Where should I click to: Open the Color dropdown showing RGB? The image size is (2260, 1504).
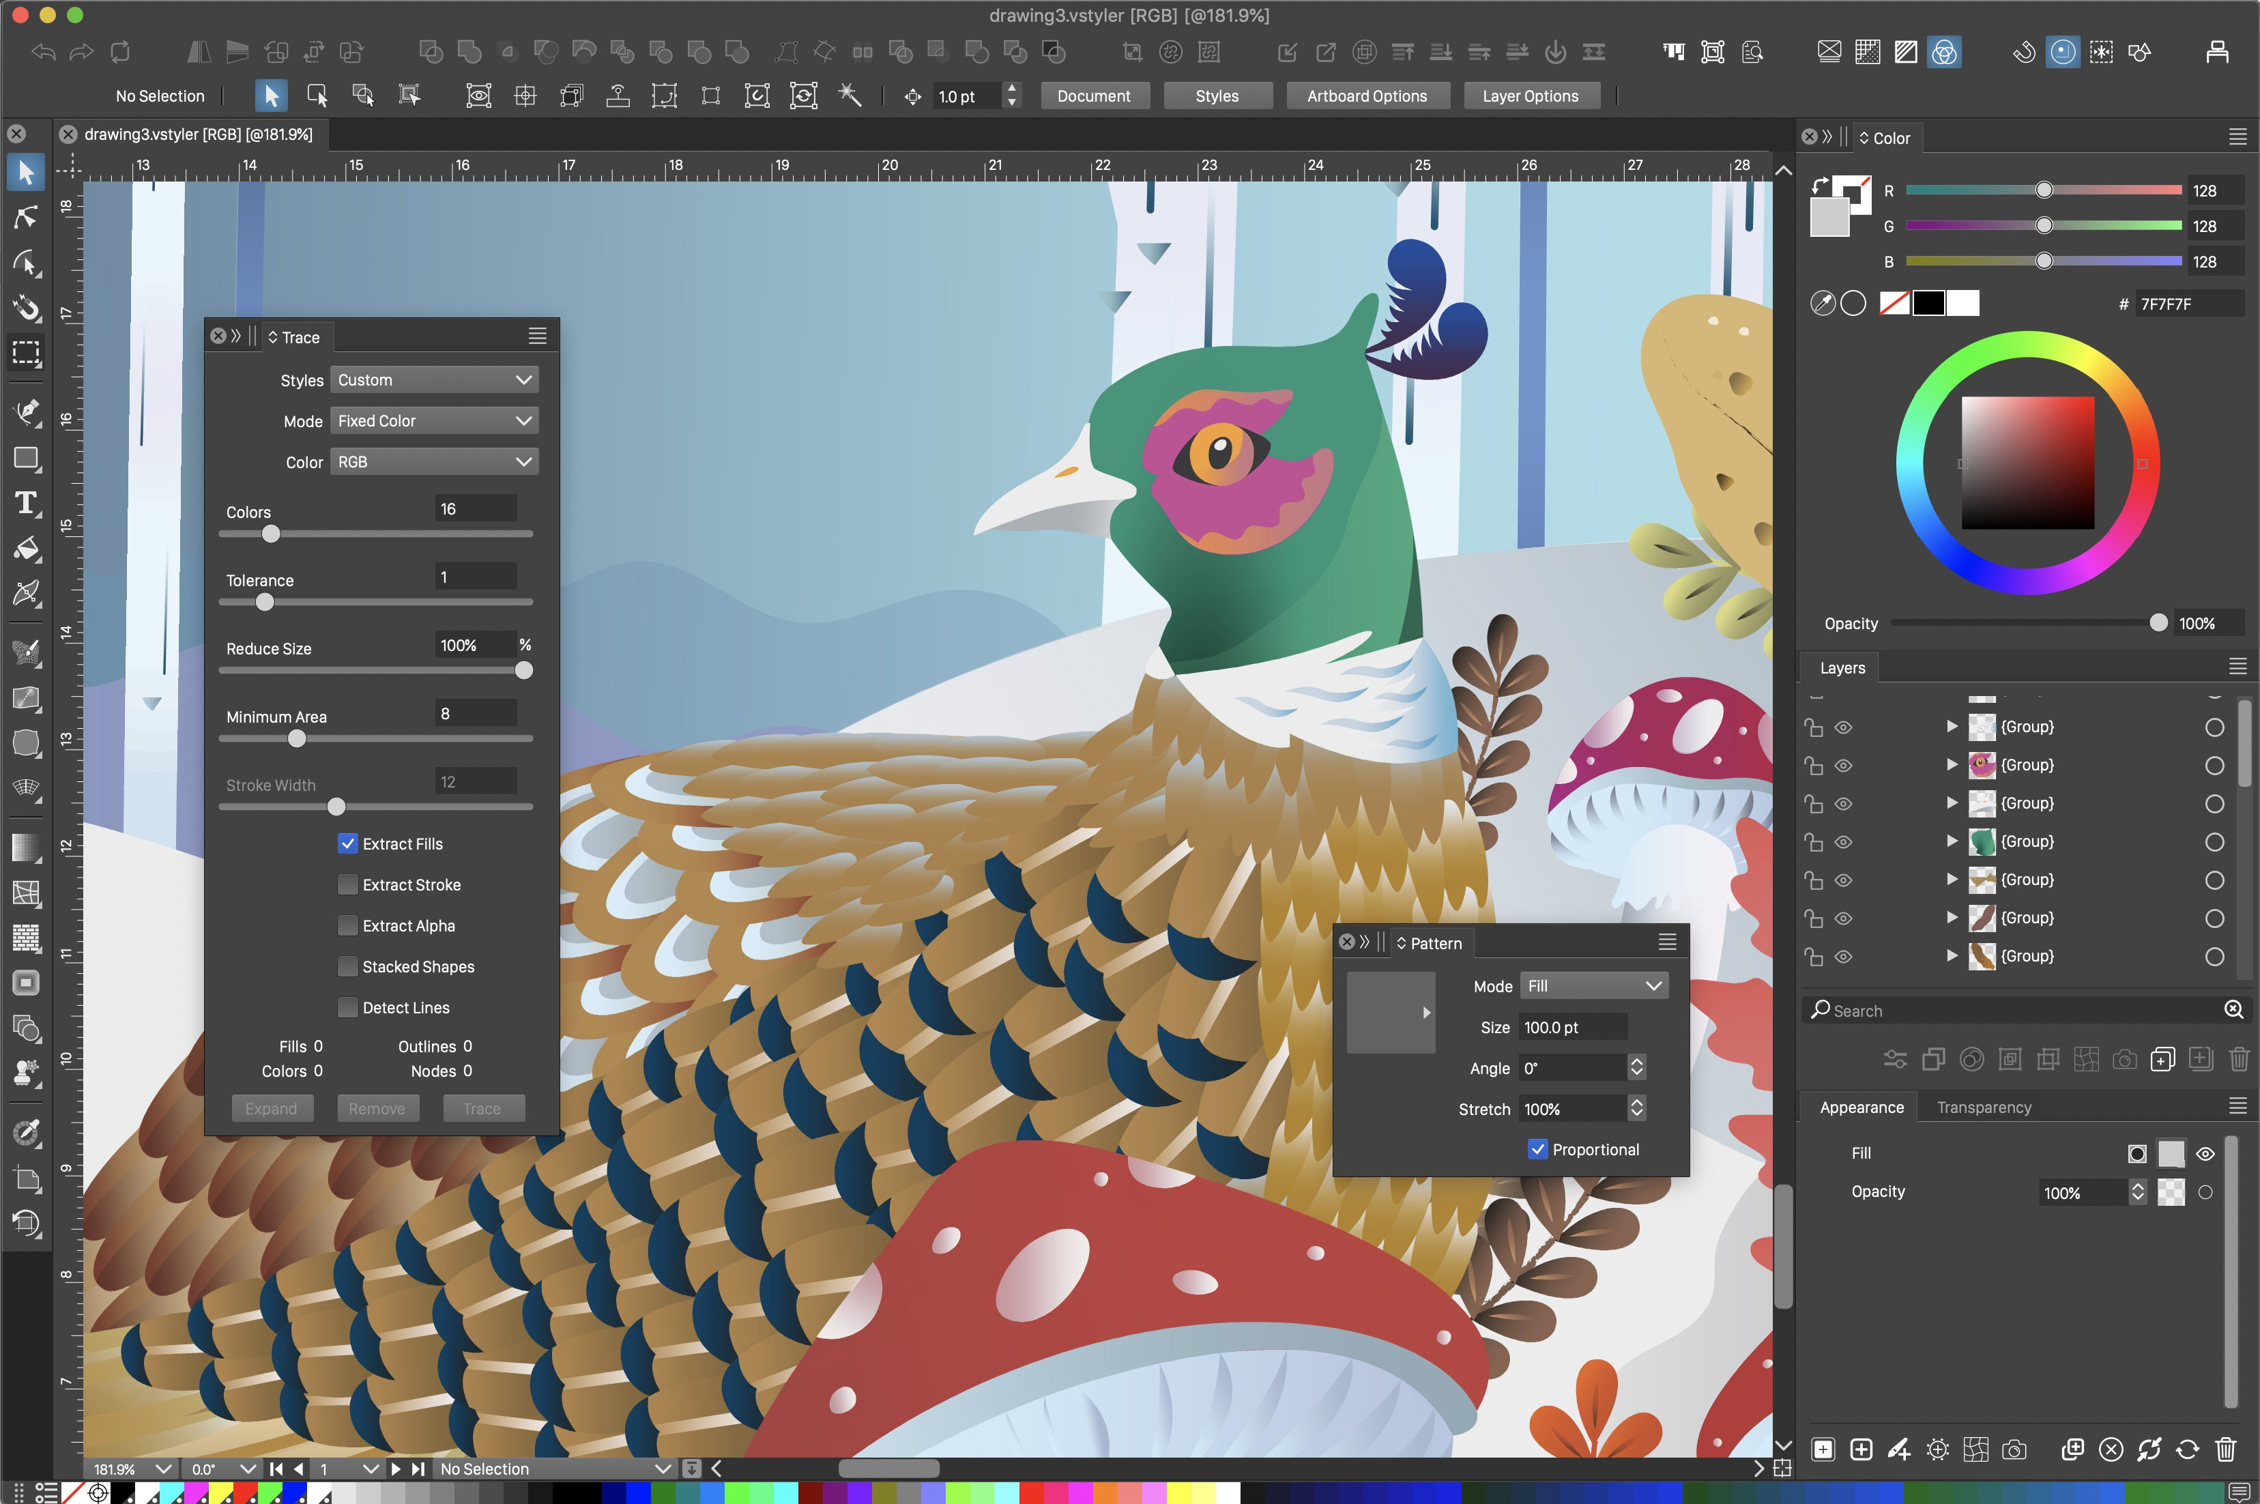point(433,461)
